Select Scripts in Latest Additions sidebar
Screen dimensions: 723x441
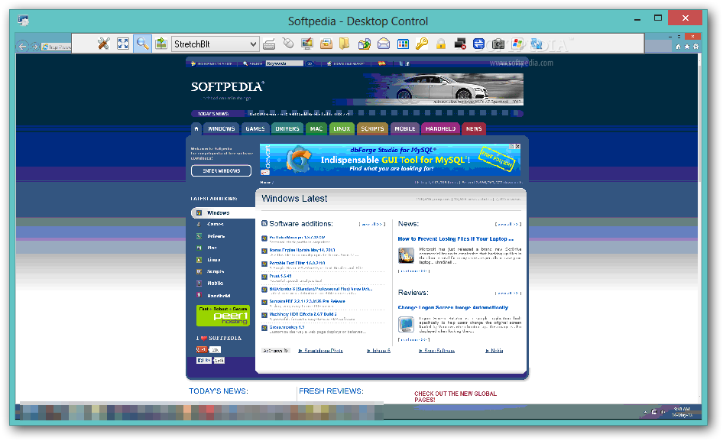click(216, 271)
